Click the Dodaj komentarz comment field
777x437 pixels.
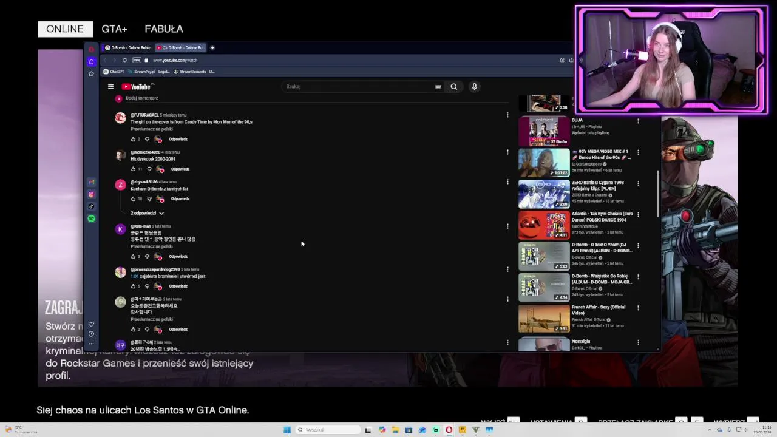(316, 98)
